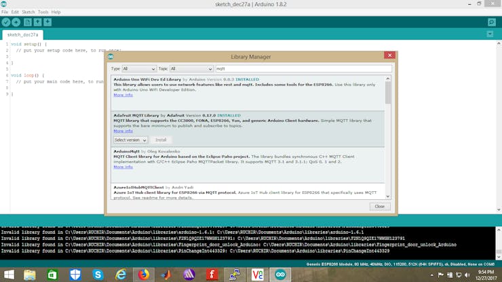The width and height of the screenshot is (502, 282).
Task: Click the network tray icon
Action: point(459,275)
